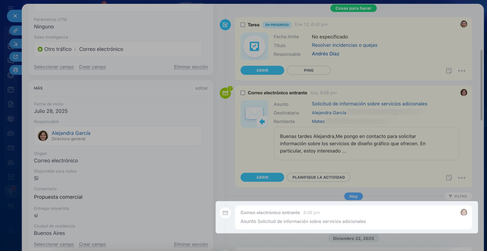Click the copy link icon on left tab
Viewport: 487px width, 251px height.
(x=16, y=30)
